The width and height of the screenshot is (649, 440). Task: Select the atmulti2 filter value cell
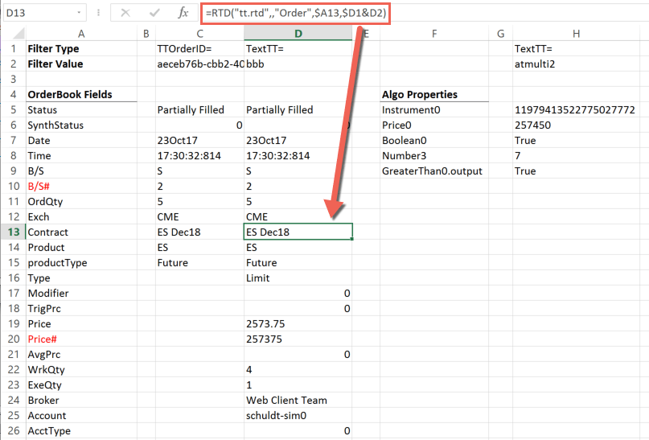click(x=576, y=64)
